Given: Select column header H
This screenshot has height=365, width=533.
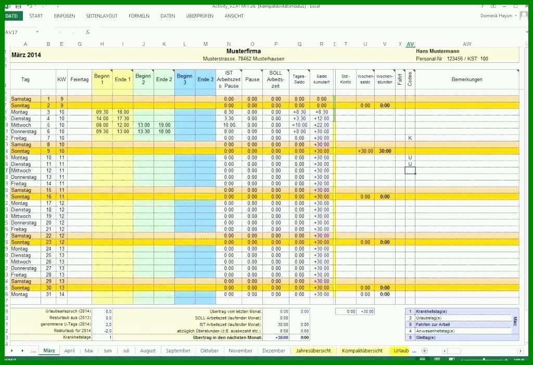Looking at the screenshot, I should pos(103,44).
